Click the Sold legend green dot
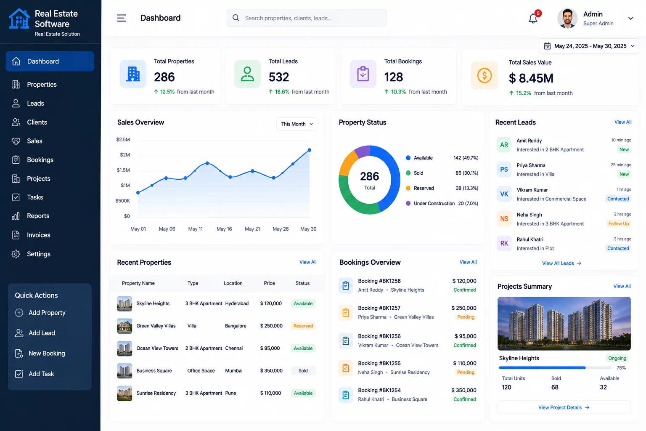This screenshot has width=646, height=431. (x=408, y=173)
